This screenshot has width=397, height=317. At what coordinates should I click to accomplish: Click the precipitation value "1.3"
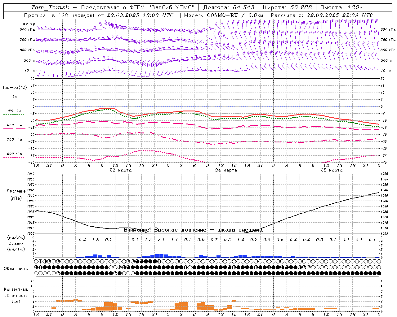[148, 240]
